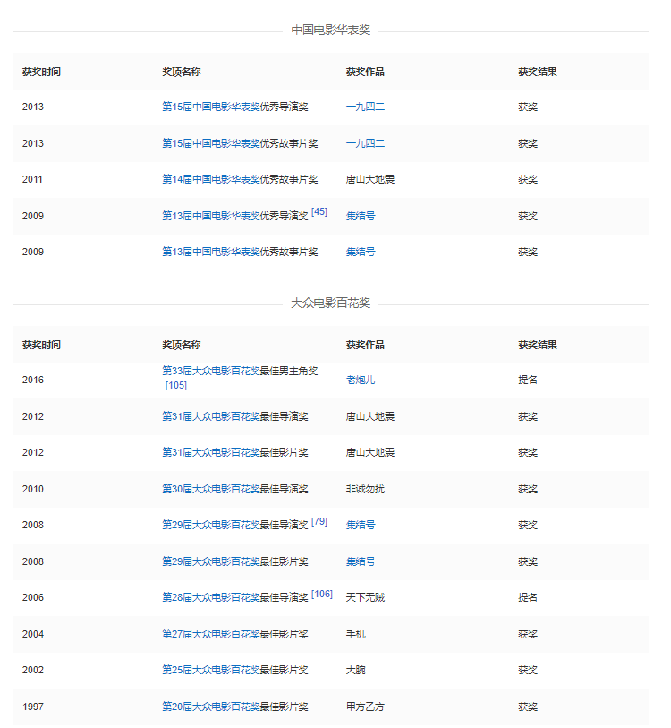Click 奖项名称 header in 百花奖 table
This screenshot has width=671, height=728.
[182, 345]
